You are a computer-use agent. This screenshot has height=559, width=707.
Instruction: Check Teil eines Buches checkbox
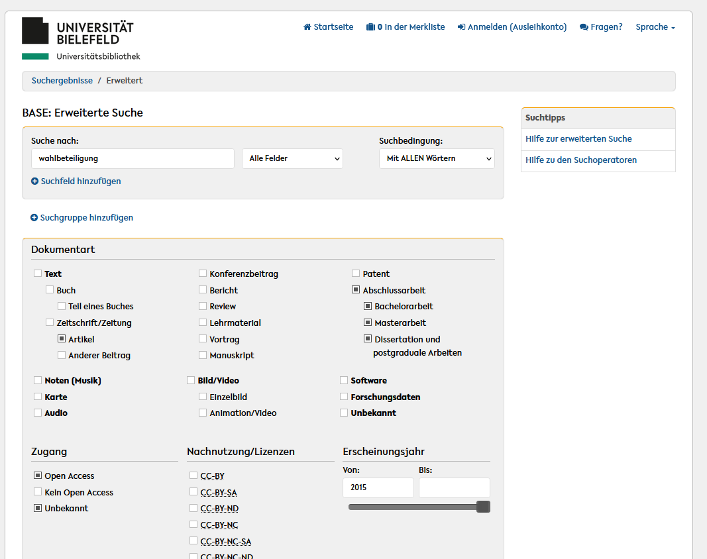[x=62, y=305]
